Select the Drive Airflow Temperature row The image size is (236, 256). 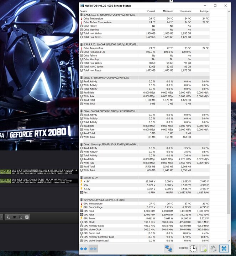[x=145, y=22]
